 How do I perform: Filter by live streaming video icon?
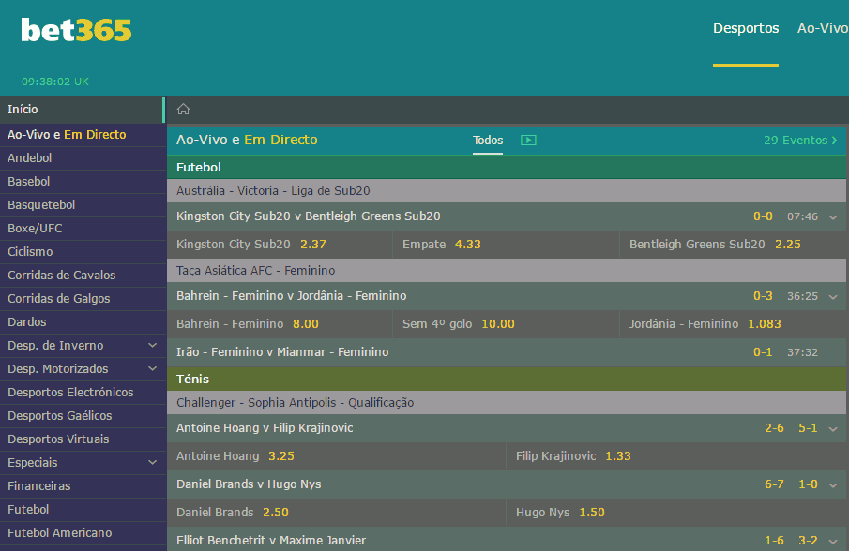[x=528, y=140]
